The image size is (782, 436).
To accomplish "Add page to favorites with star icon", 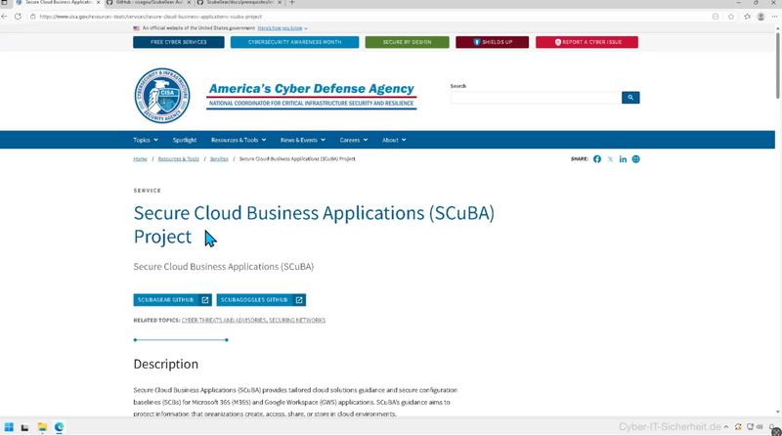I will pyautogui.click(x=731, y=17).
